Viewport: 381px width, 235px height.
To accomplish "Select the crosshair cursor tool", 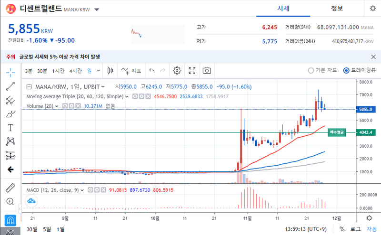I will click(10, 72).
